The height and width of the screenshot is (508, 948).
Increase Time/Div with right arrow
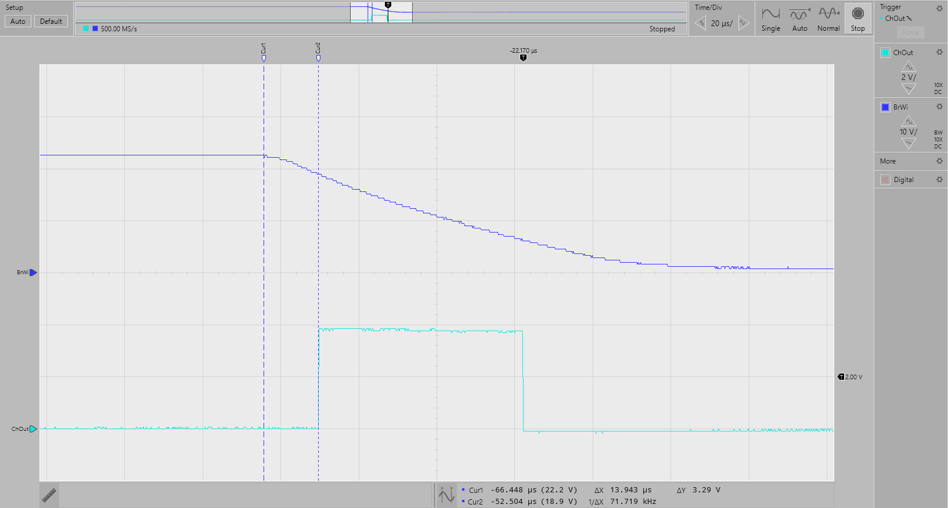click(743, 23)
